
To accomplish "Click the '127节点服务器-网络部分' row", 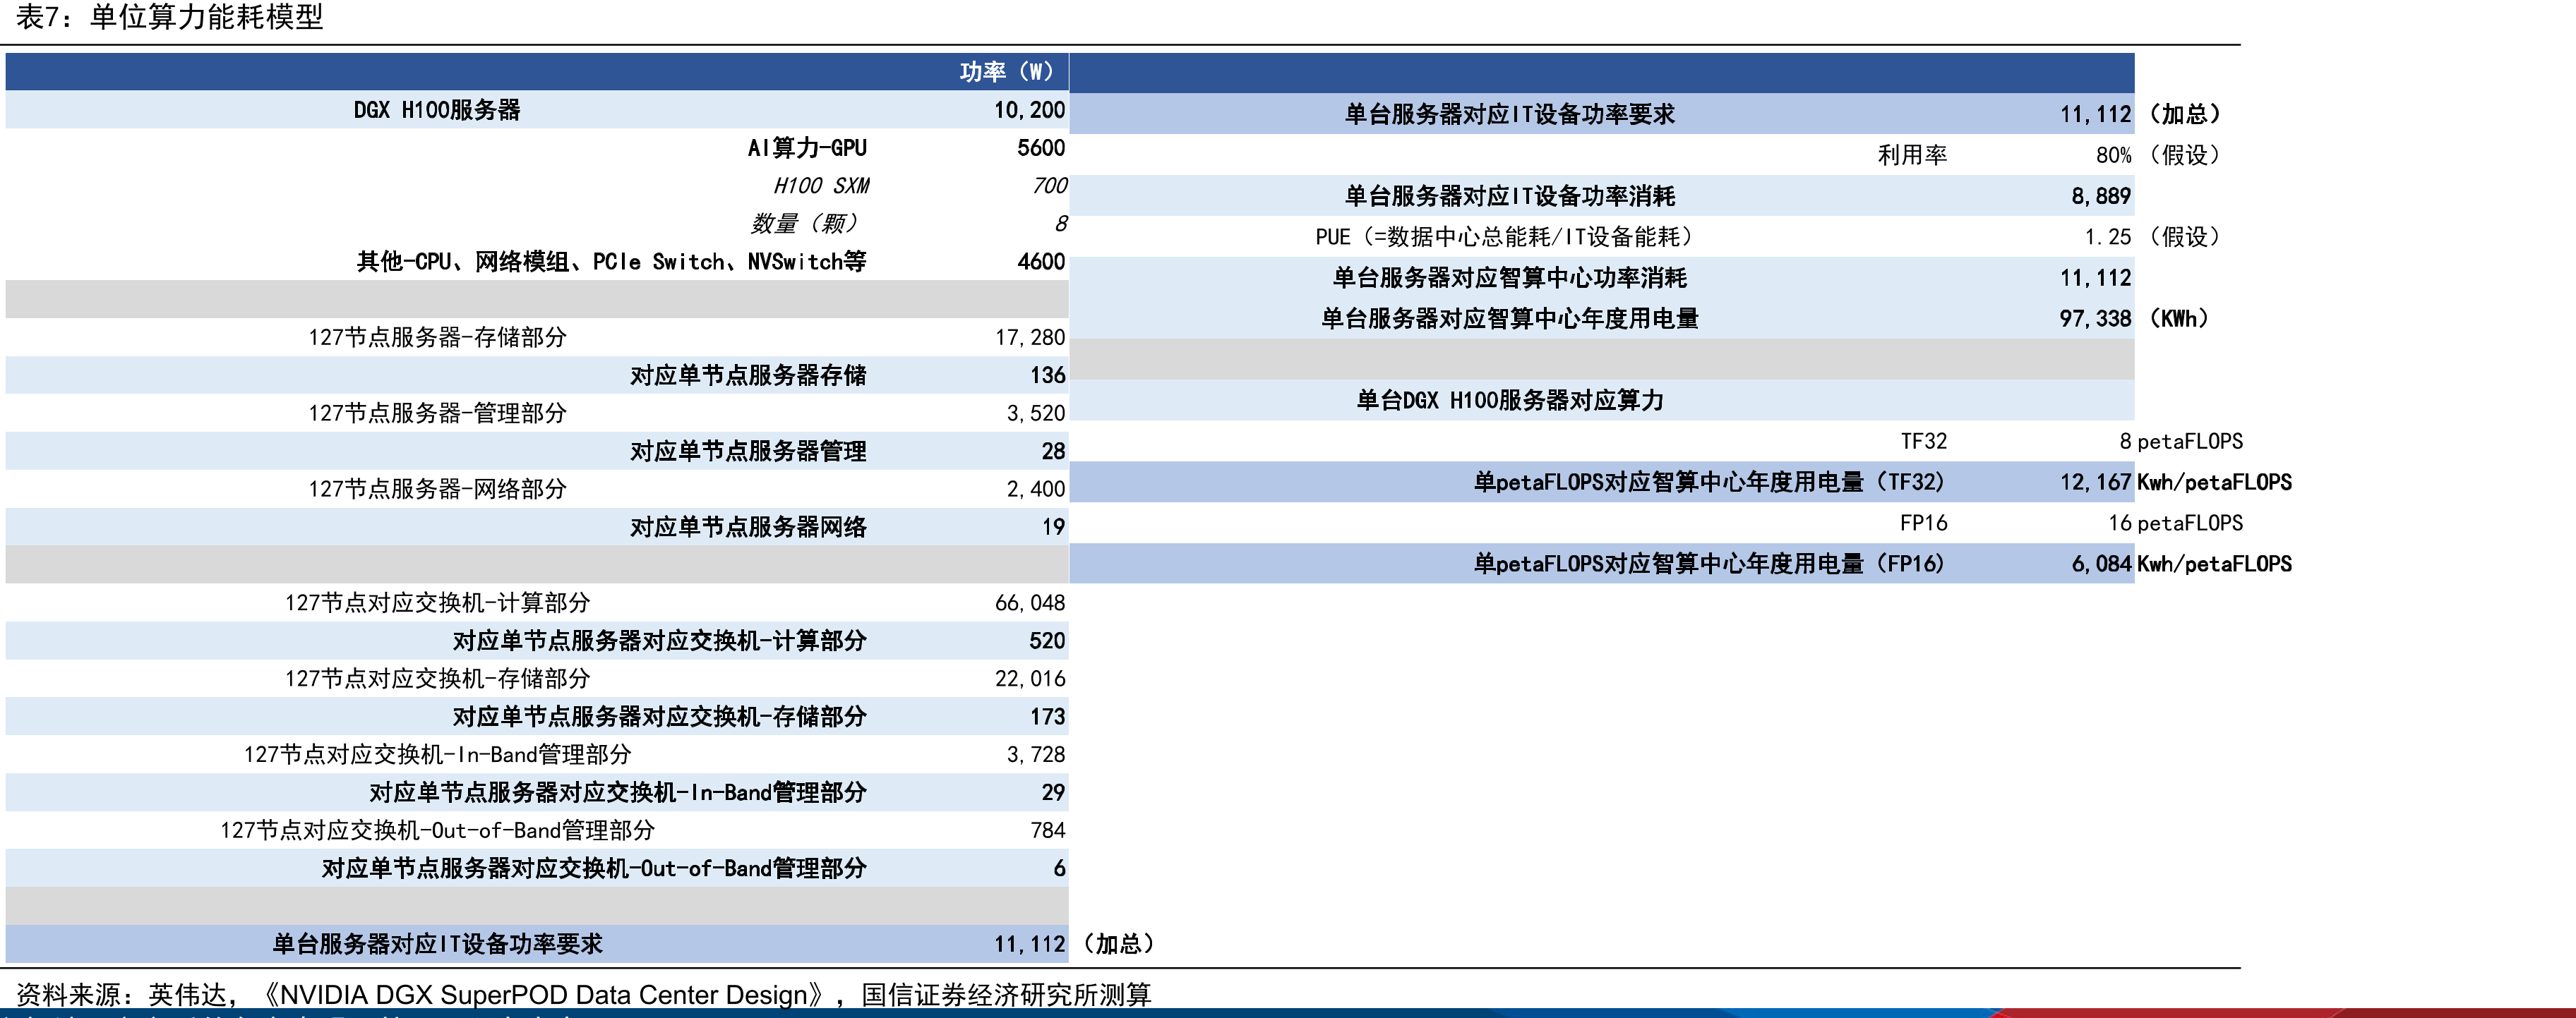I will (x=537, y=490).
